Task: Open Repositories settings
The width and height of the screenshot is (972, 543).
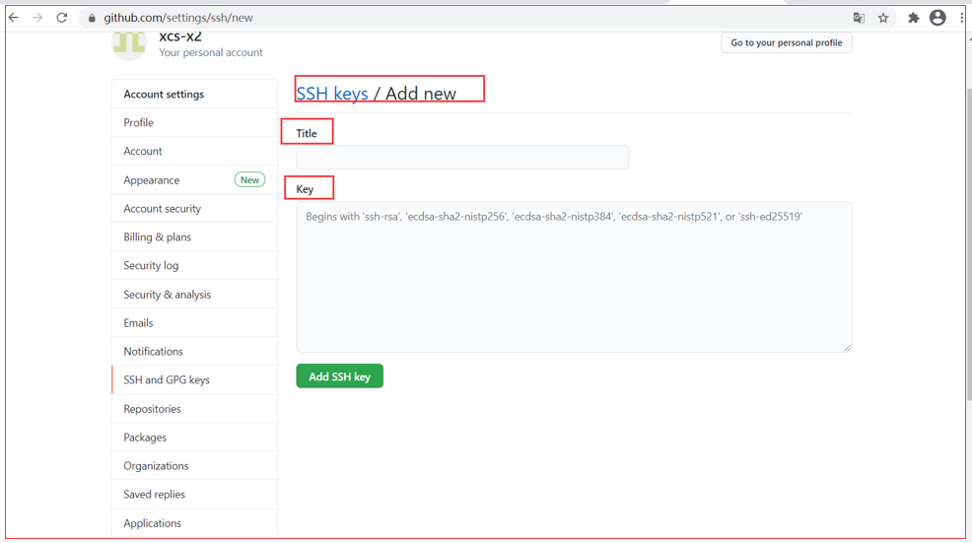Action: click(194, 409)
